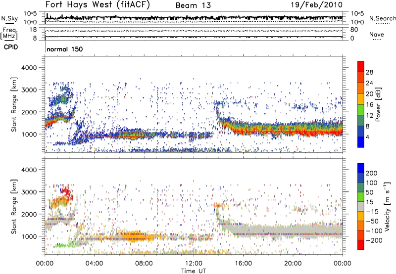Image resolution: width=396 pixels, height=274 pixels.
Task: Click the "16:00" time tick label
Action: pyautogui.click(x=243, y=264)
